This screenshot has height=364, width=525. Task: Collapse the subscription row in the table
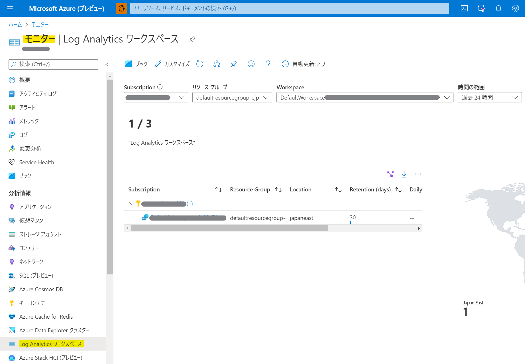tap(131, 203)
